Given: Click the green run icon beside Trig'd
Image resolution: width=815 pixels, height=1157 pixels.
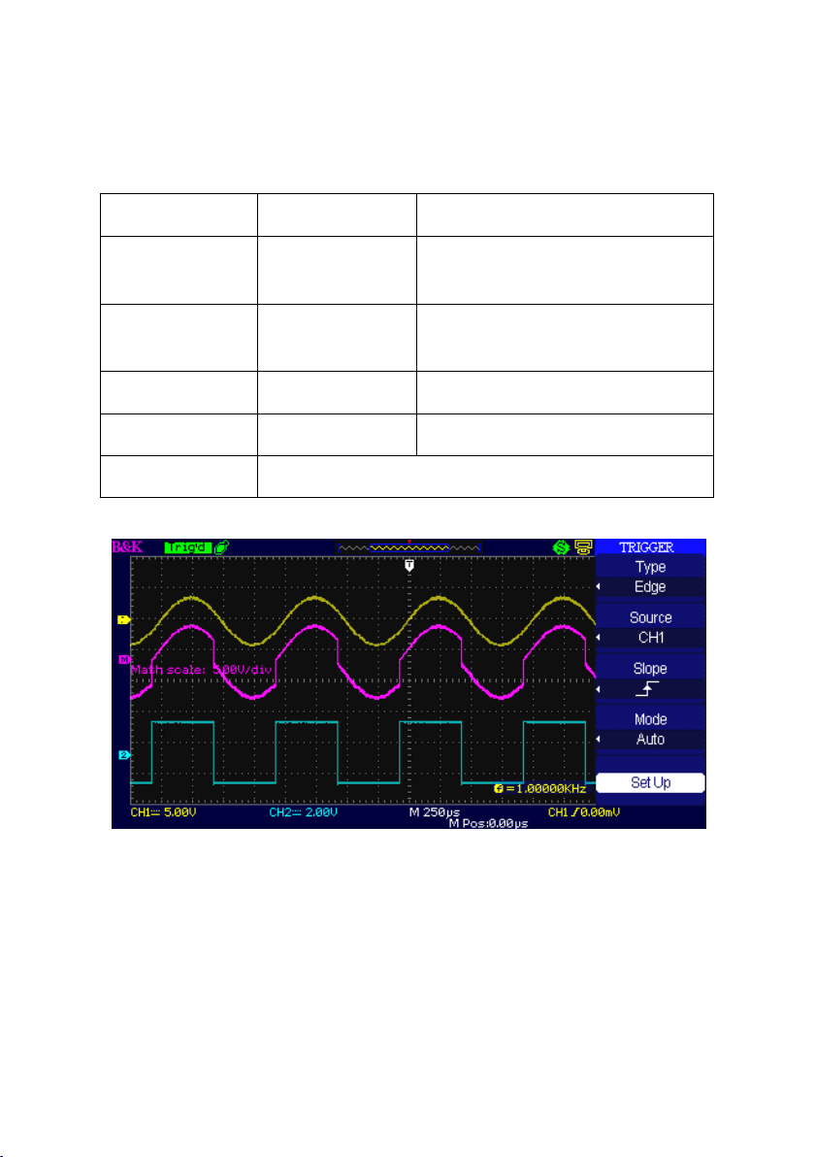Looking at the screenshot, I should (x=222, y=546).
